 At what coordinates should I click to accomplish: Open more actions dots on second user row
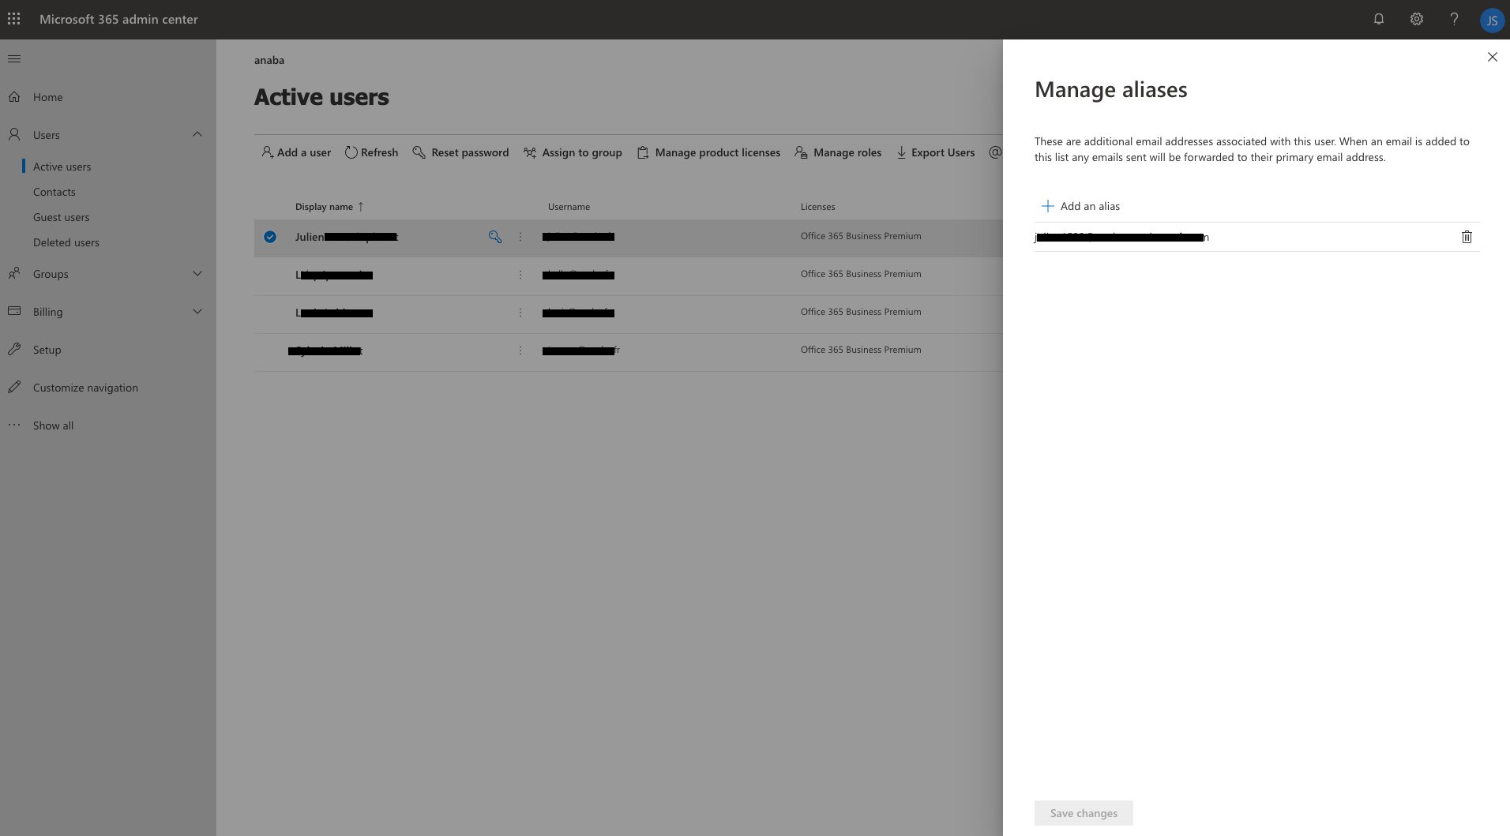(x=520, y=275)
